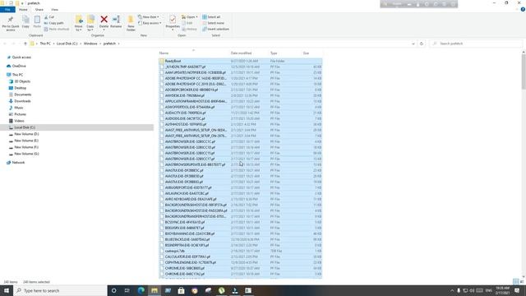Click the Cut scissors command
The image size is (526, 296).
49,16
